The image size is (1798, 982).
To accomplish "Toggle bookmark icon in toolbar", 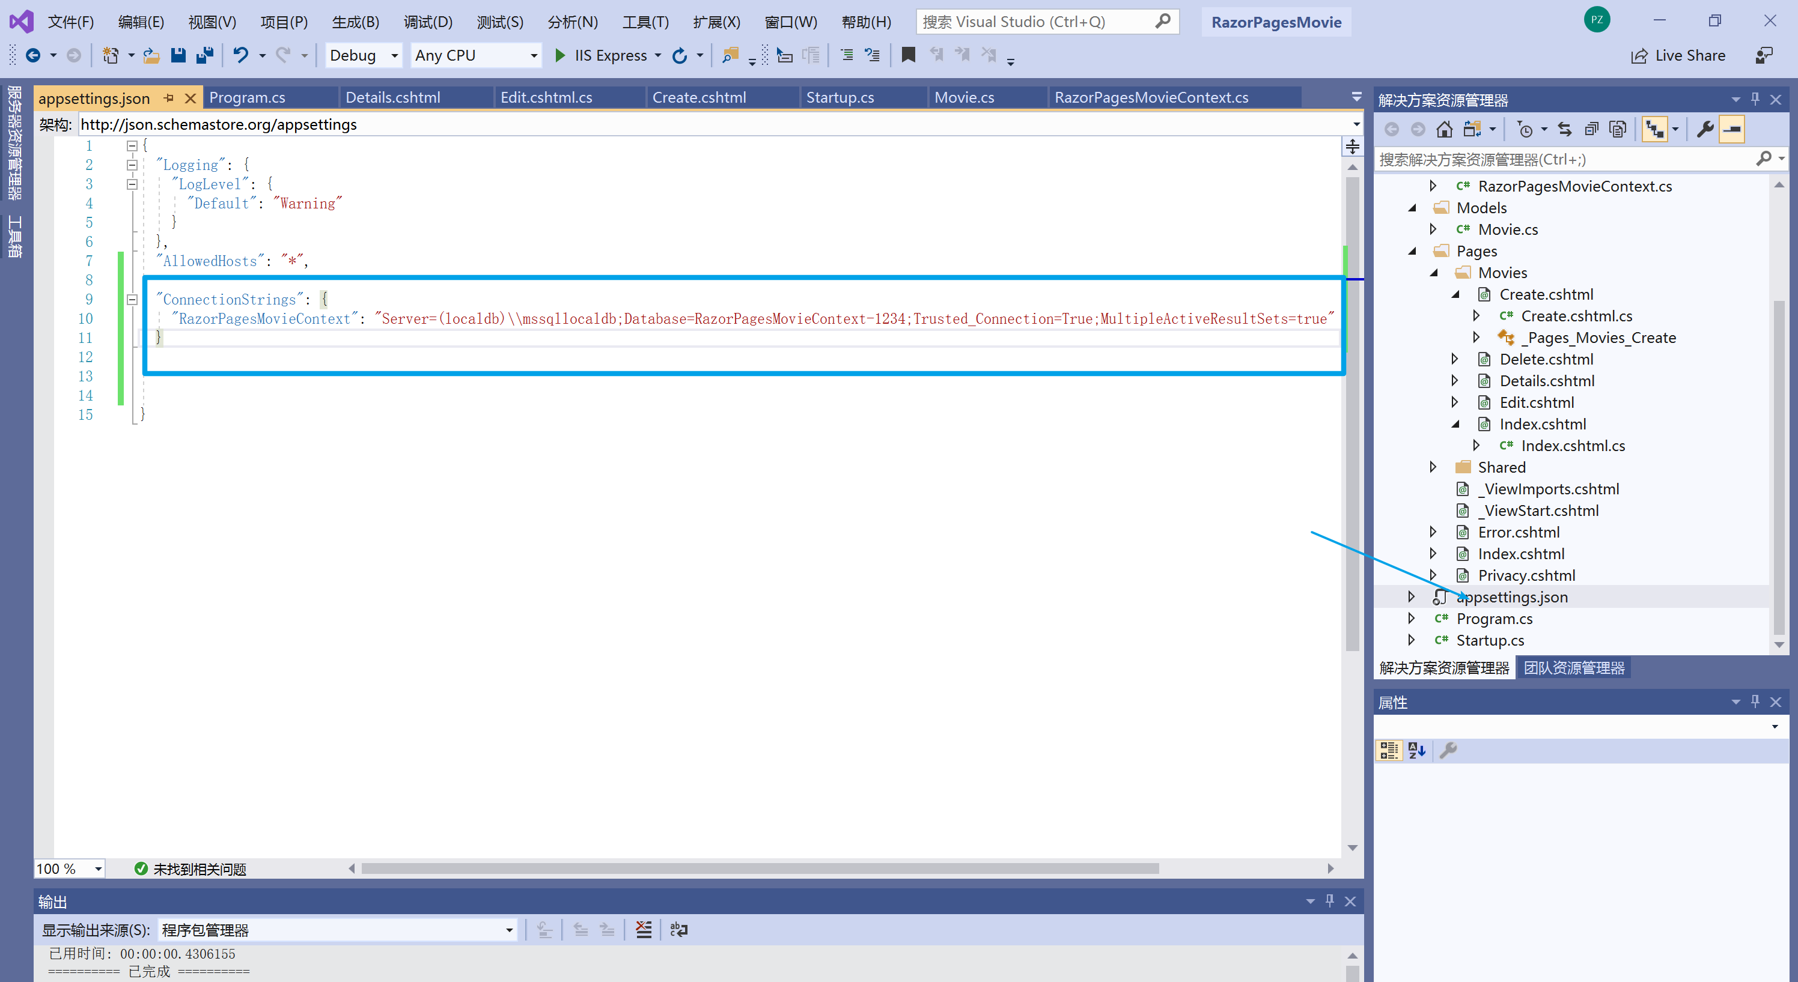I will click(908, 55).
